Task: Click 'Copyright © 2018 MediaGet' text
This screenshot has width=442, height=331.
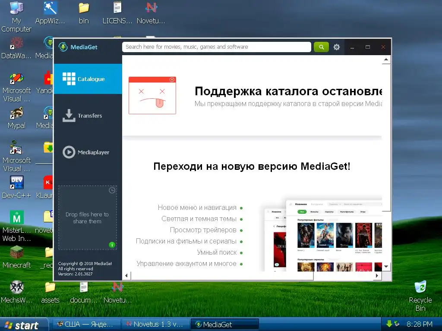Action: coord(85,264)
